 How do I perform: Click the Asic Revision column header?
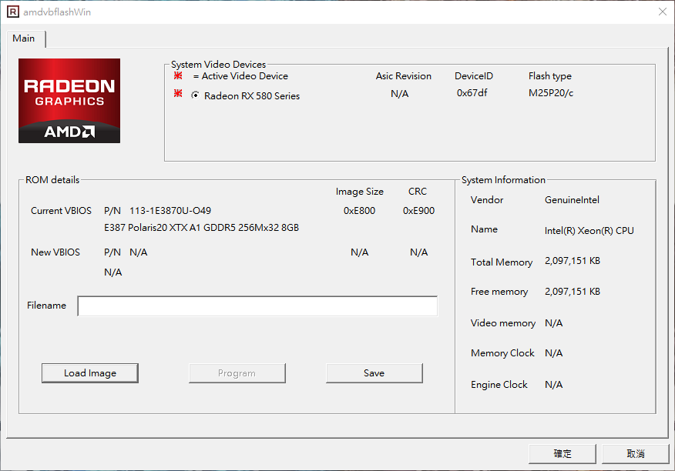(x=403, y=76)
